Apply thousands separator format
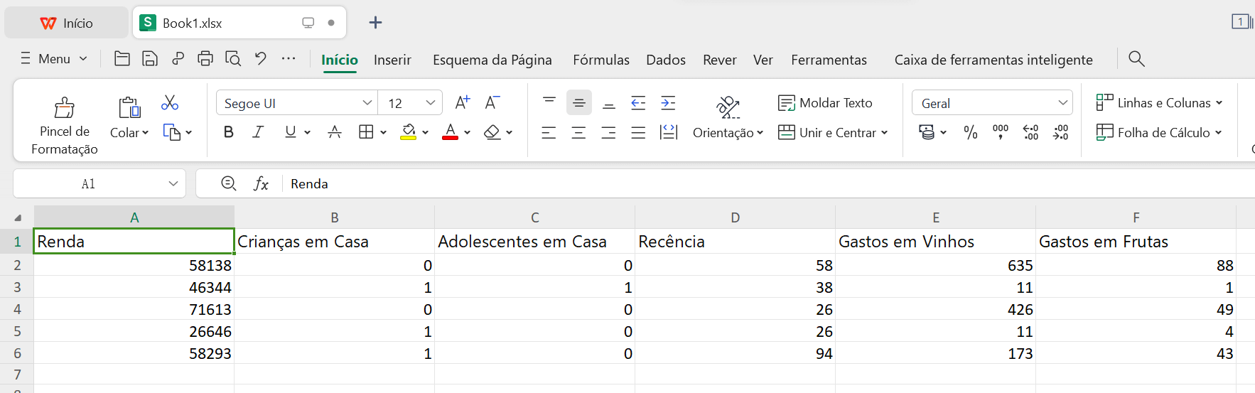1255x393 pixels. pyautogui.click(x=1001, y=132)
